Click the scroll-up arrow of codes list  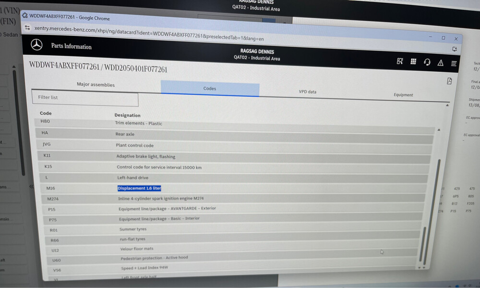tap(439, 130)
